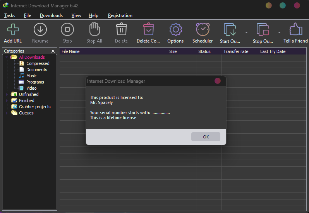Open the Downloads menu

tap(51, 15)
